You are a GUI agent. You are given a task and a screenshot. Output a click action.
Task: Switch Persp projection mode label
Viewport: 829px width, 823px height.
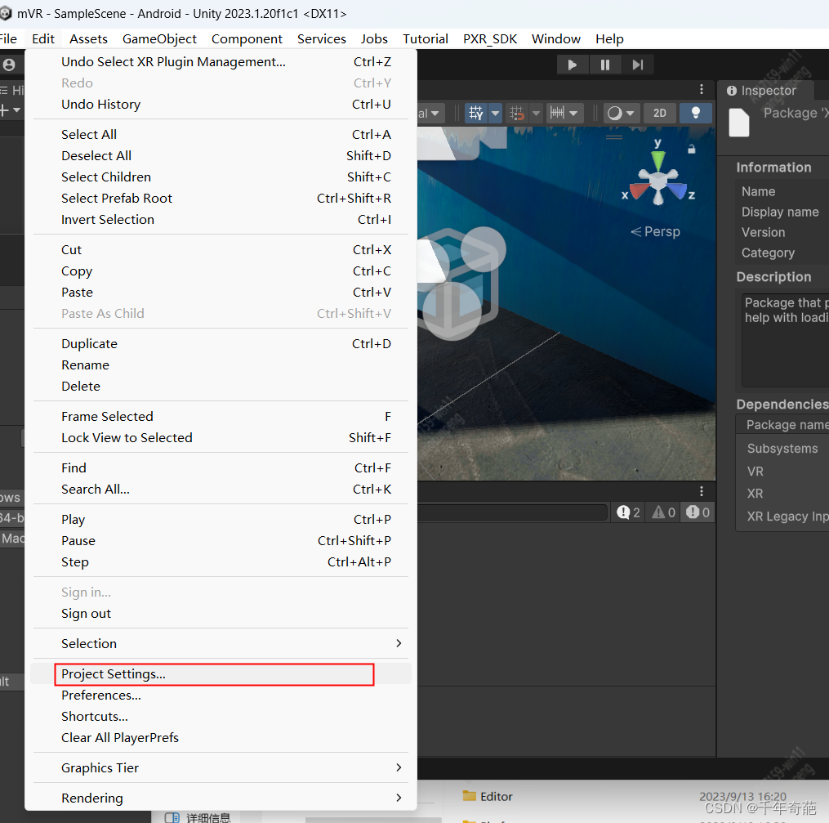coord(656,231)
